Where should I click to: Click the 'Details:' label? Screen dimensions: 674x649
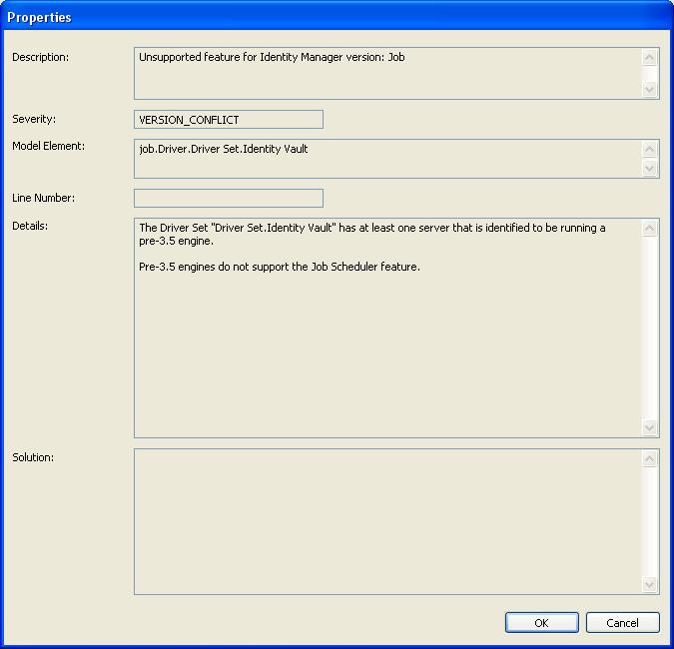coord(30,226)
